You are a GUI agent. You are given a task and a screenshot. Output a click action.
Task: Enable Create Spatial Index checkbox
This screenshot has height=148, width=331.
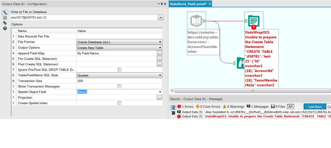pos(120,103)
